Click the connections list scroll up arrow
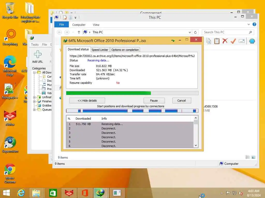This screenshot has width=265, height=198. pyautogui.click(x=196, y=118)
